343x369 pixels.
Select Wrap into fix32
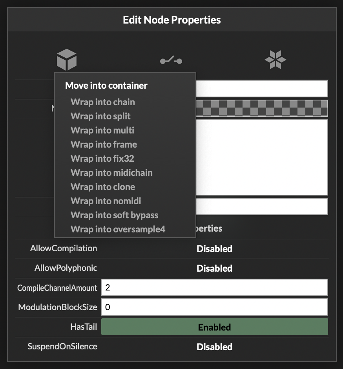(x=102, y=159)
